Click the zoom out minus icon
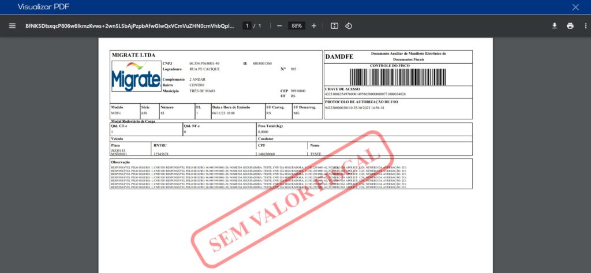The image size is (591, 273). (x=279, y=26)
